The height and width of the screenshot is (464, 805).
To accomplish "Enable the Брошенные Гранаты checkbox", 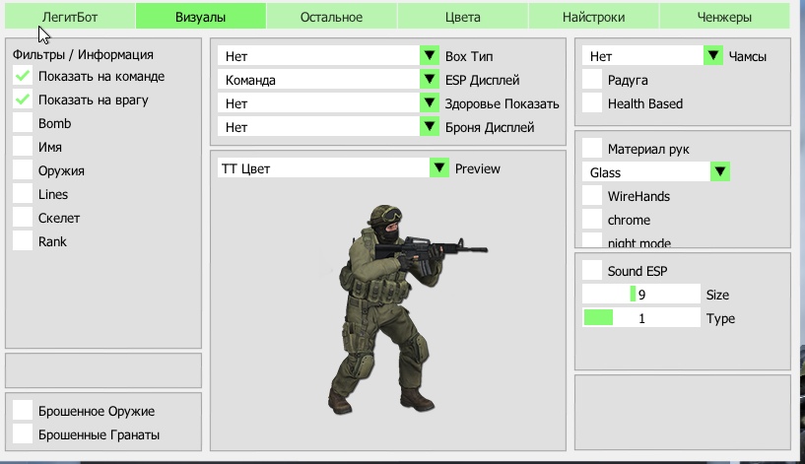I will [23, 434].
